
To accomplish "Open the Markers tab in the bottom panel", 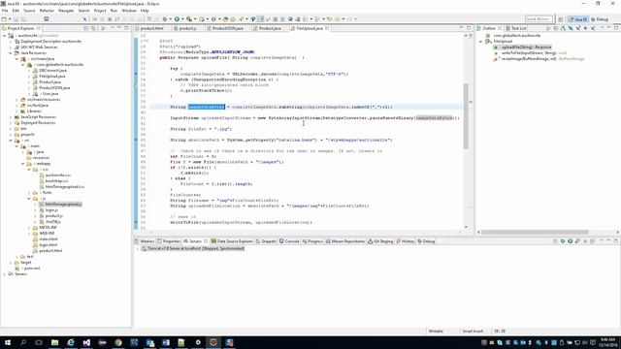I will [147, 241].
